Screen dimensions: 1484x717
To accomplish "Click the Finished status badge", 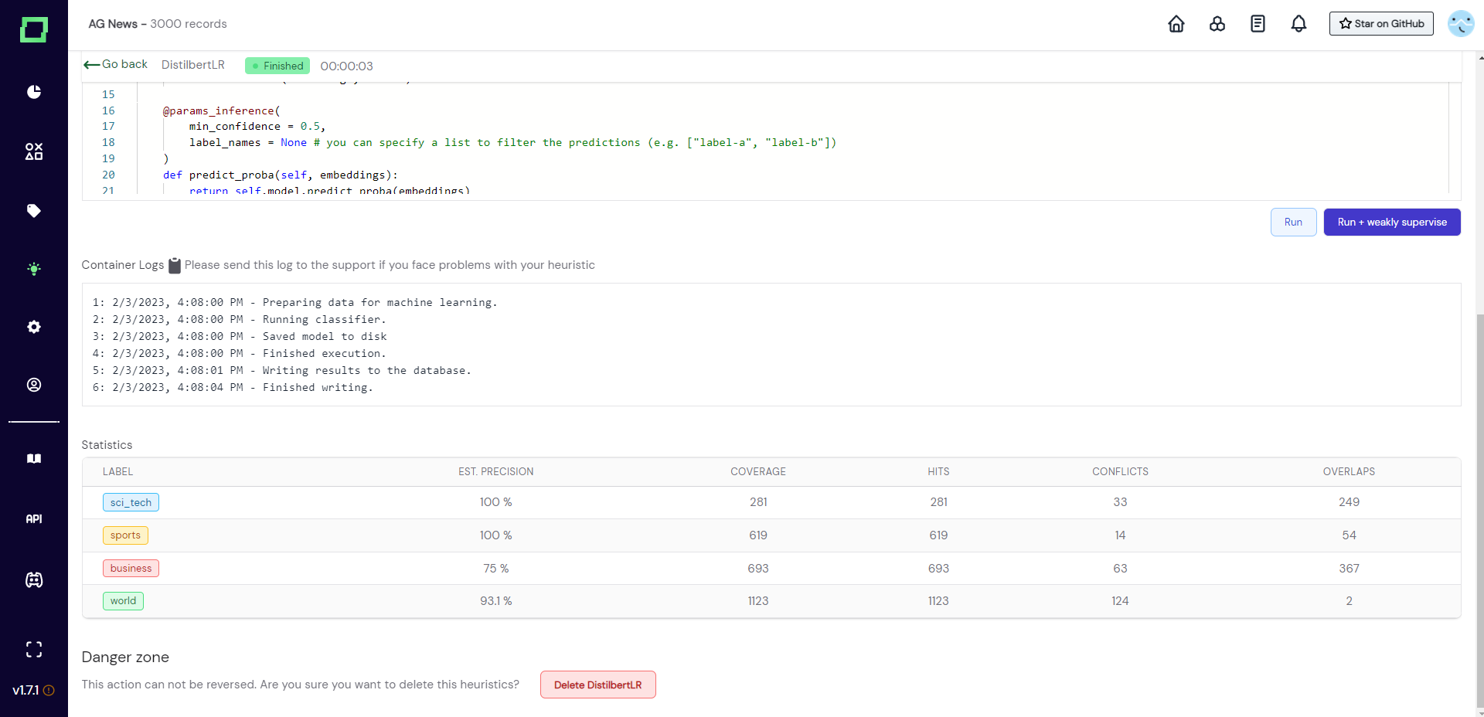I will [277, 66].
